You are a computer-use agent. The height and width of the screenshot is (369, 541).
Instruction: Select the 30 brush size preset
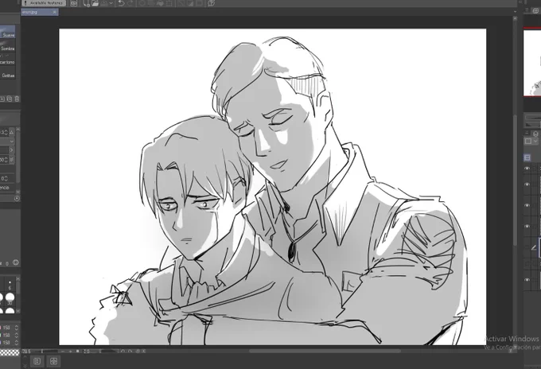tap(10, 297)
